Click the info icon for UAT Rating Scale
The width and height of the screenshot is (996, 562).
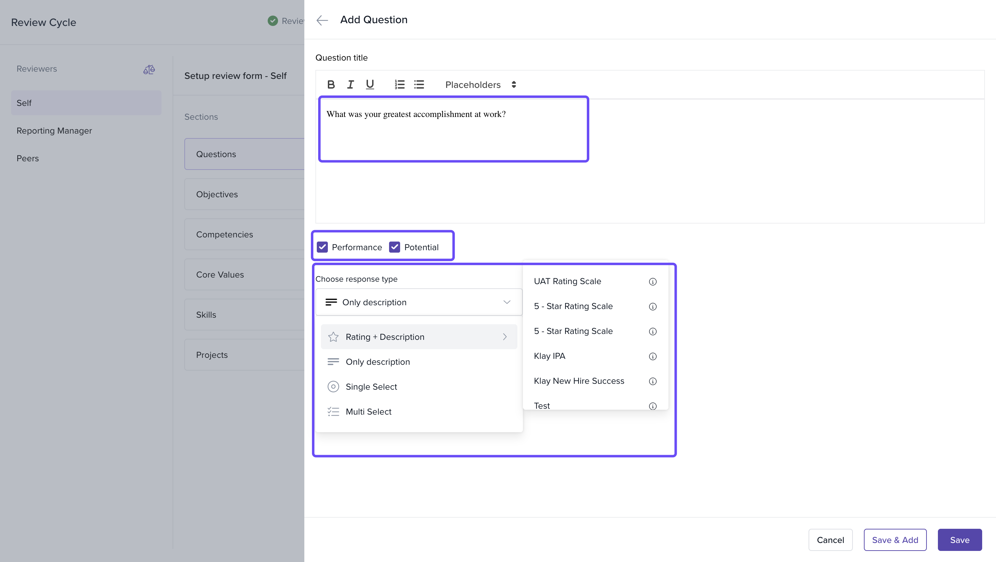pyautogui.click(x=653, y=282)
